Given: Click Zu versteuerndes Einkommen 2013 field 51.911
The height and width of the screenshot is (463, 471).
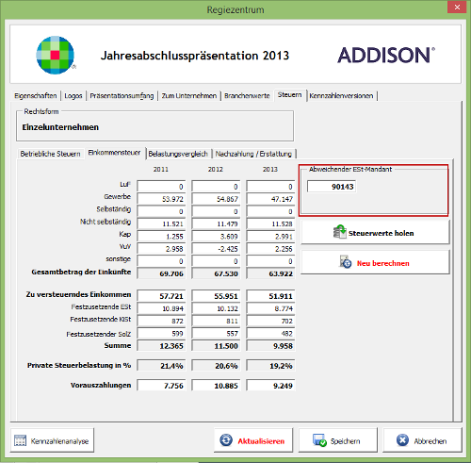Looking at the screenshot, I should point(270,296).
